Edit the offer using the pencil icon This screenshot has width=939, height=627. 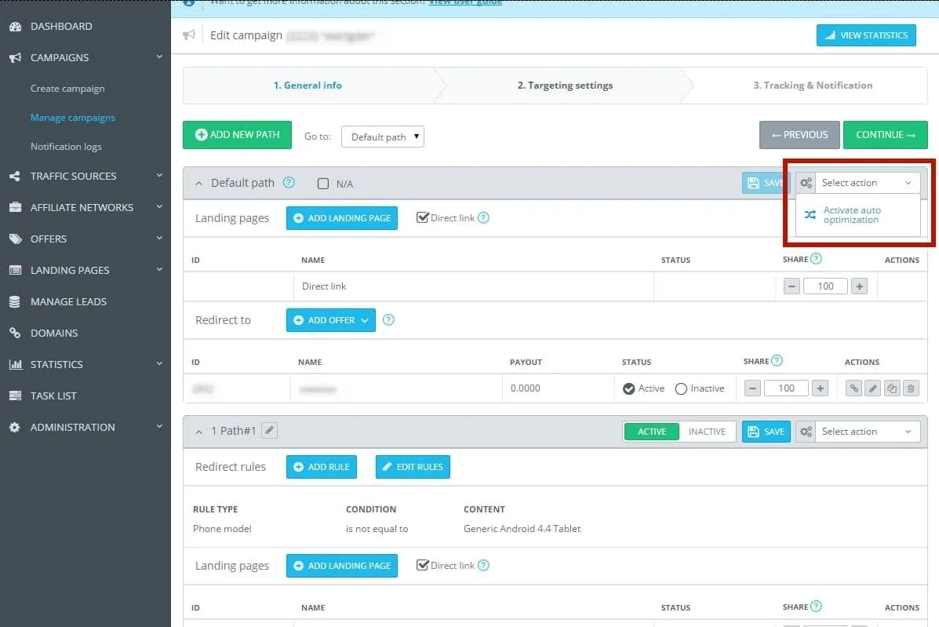pos(872,388)
